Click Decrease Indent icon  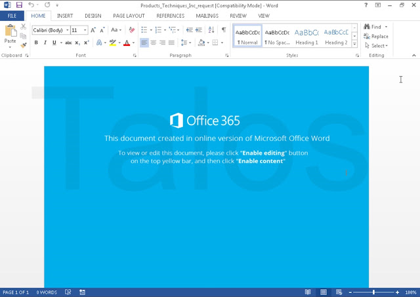[x=190, y=30]
